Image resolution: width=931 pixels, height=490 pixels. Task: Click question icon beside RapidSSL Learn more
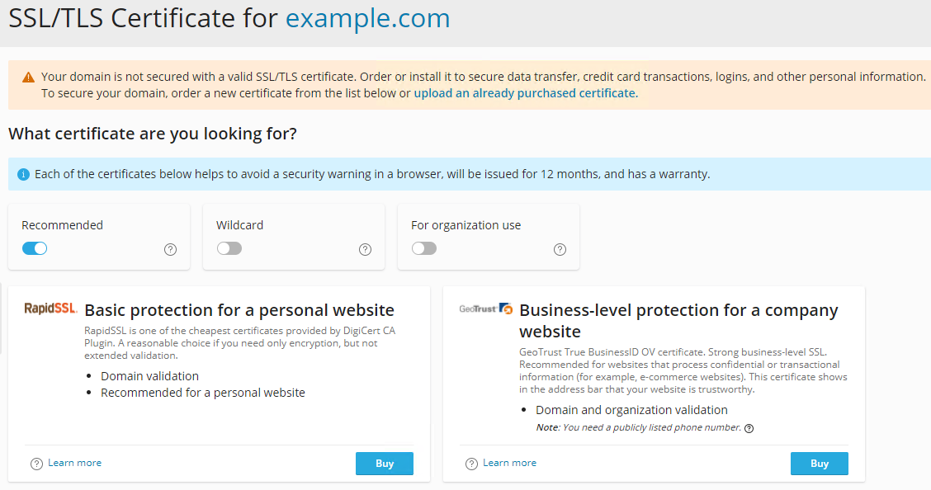(36, 464)
